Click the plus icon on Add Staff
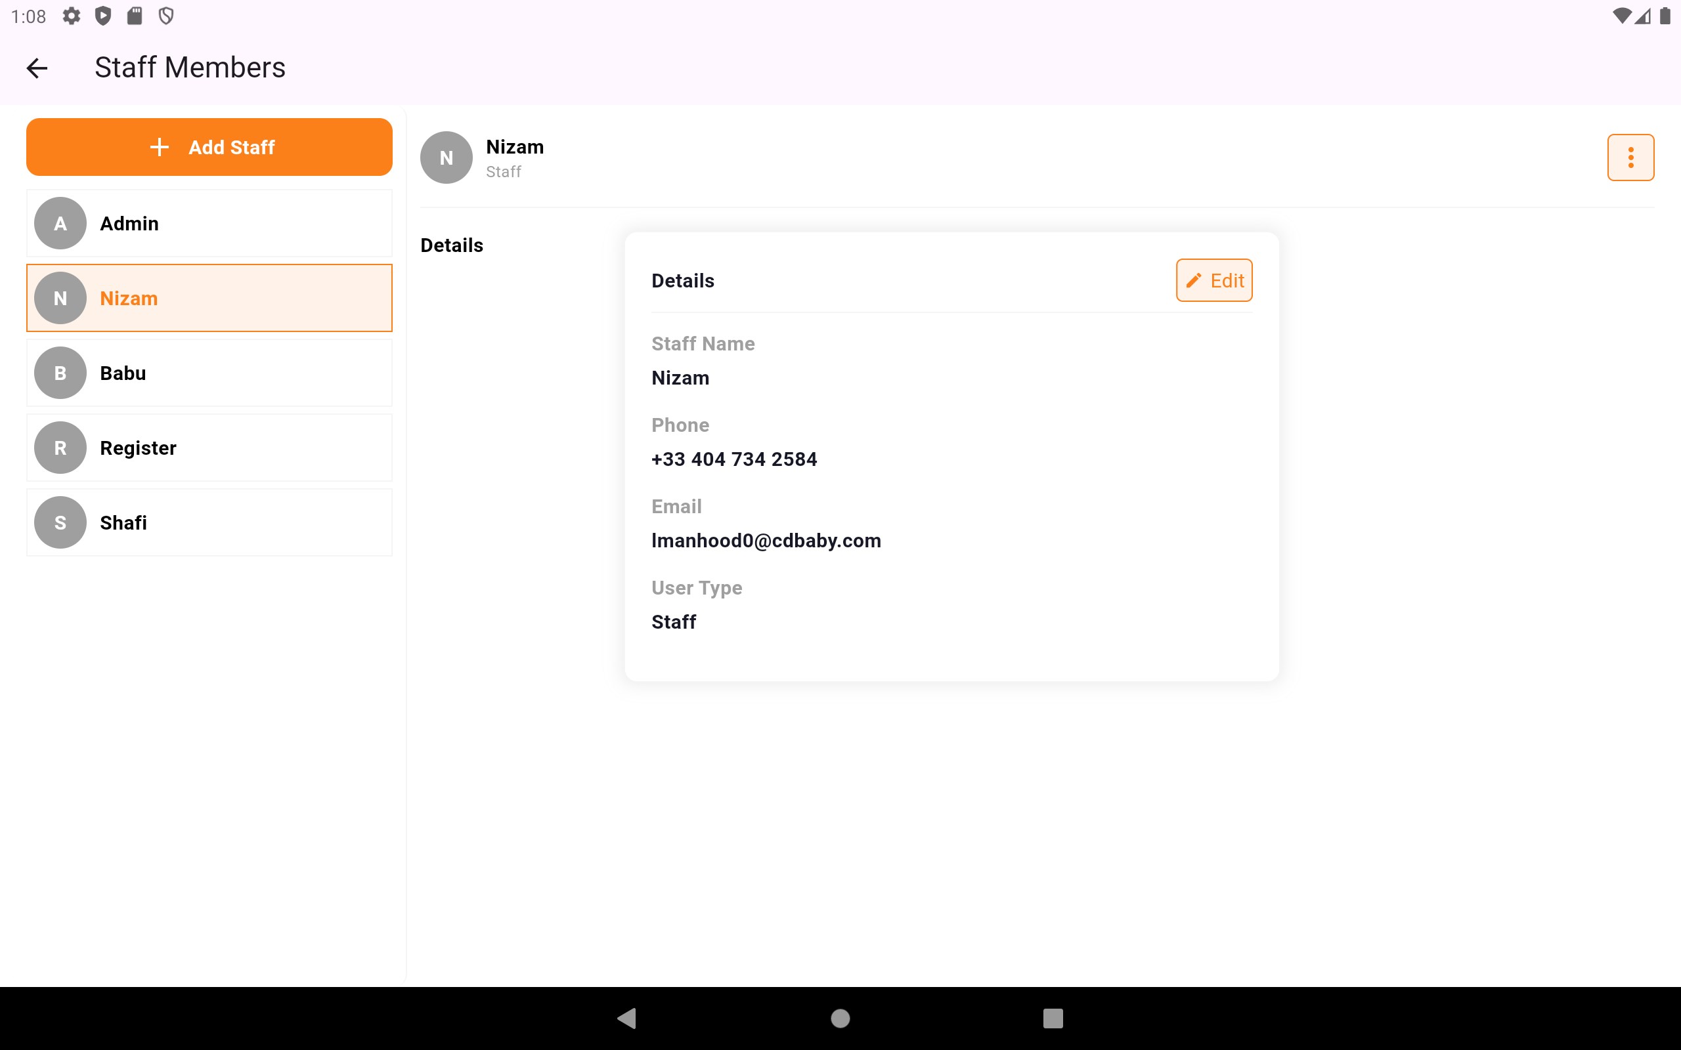Viewport: 1681px width, 1050px height. coord(159,147)
